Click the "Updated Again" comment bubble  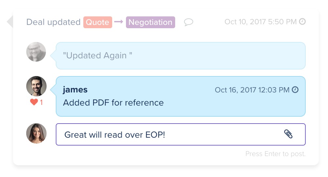[180, 56]
